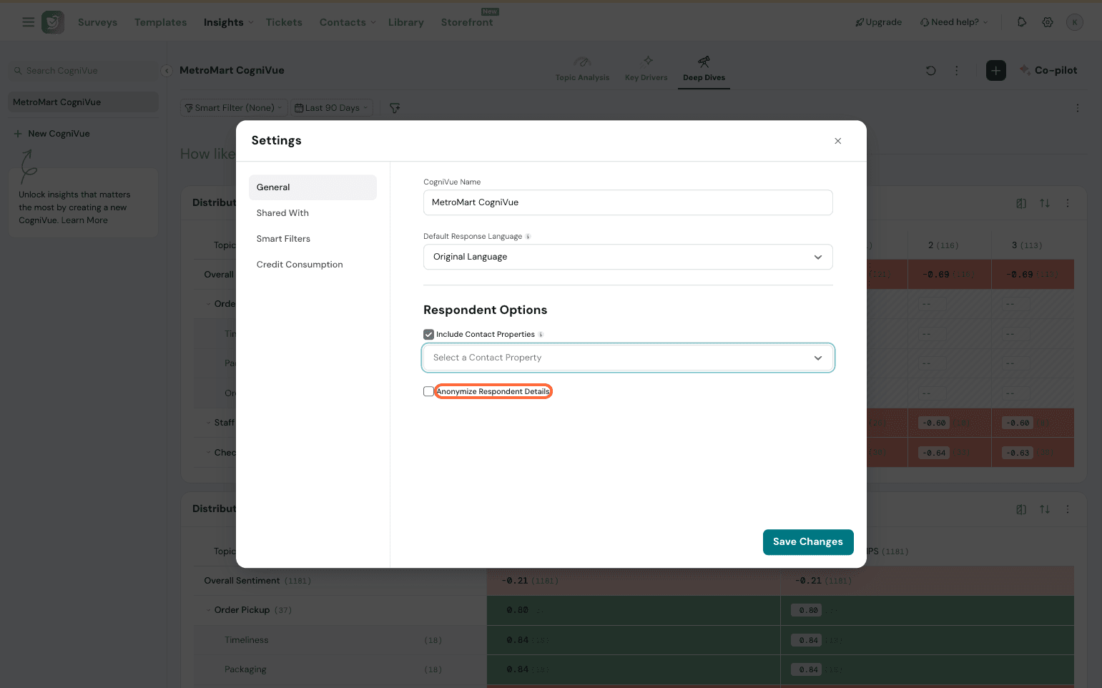Image resolution: width=1102 pixels, height=688 pixels.
Task: Open the Credit Consumption settings section
Action: [x=300, y=265]
